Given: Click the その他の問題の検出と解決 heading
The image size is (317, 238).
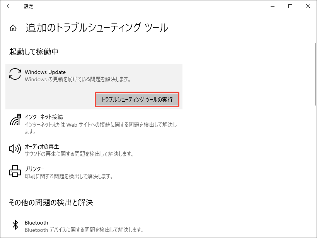Looking at the screenshot, I should click(51, 202).
